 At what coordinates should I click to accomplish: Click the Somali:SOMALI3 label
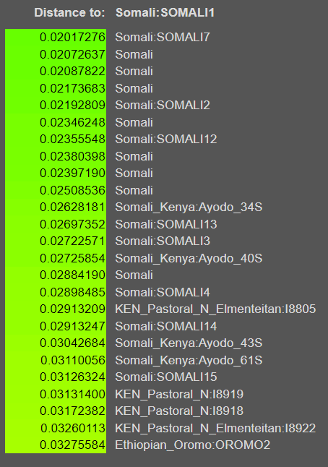(163, 241)
